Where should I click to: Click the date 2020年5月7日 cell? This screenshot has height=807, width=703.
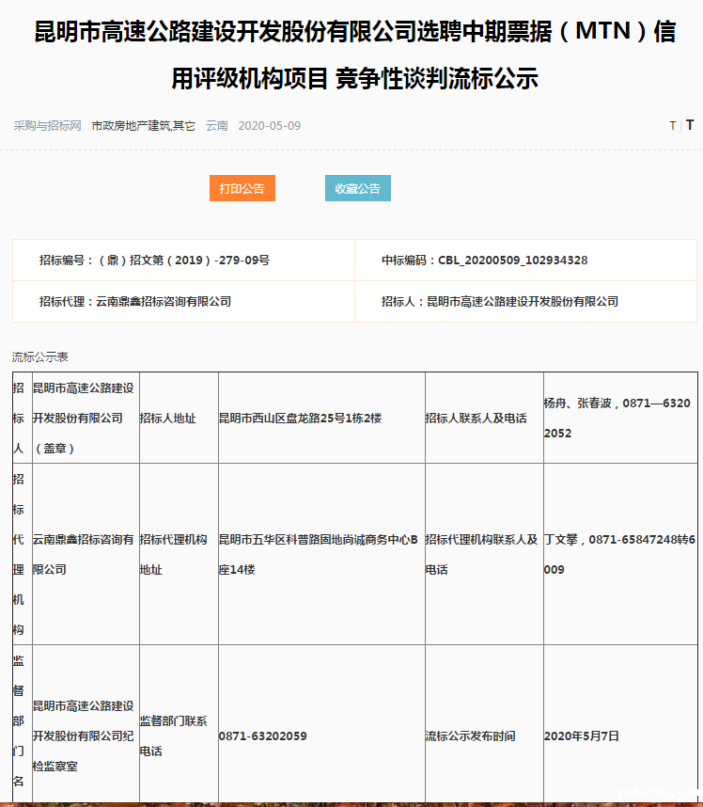pyautogui.click(x=620, y=723)
